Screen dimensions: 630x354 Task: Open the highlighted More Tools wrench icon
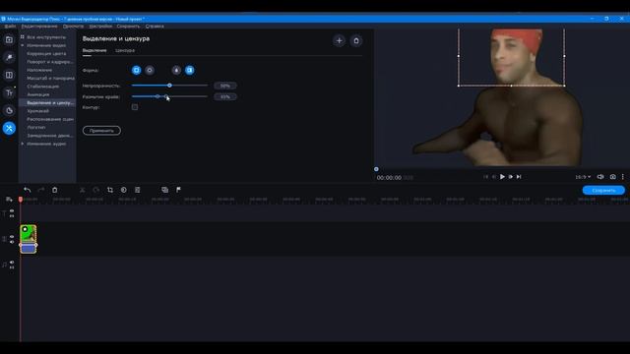point(9,128)
